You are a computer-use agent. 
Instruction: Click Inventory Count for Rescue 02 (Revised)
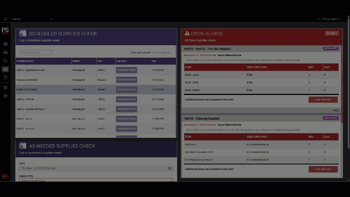click(127, 80)
